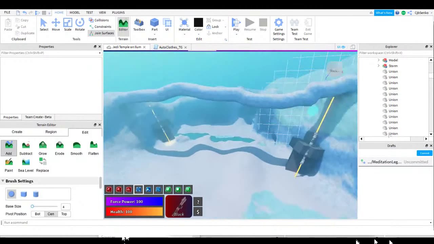Open Terrain Editor Create tab
This screenshot has height=244, width=434.
click(17, 132)
